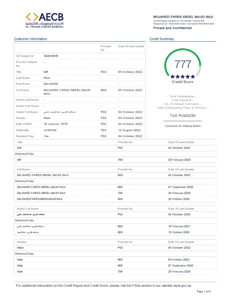Click the 'Customer Information' section heading
The height and width of the screenshot is (306, 230).
[x=31, y=39]
